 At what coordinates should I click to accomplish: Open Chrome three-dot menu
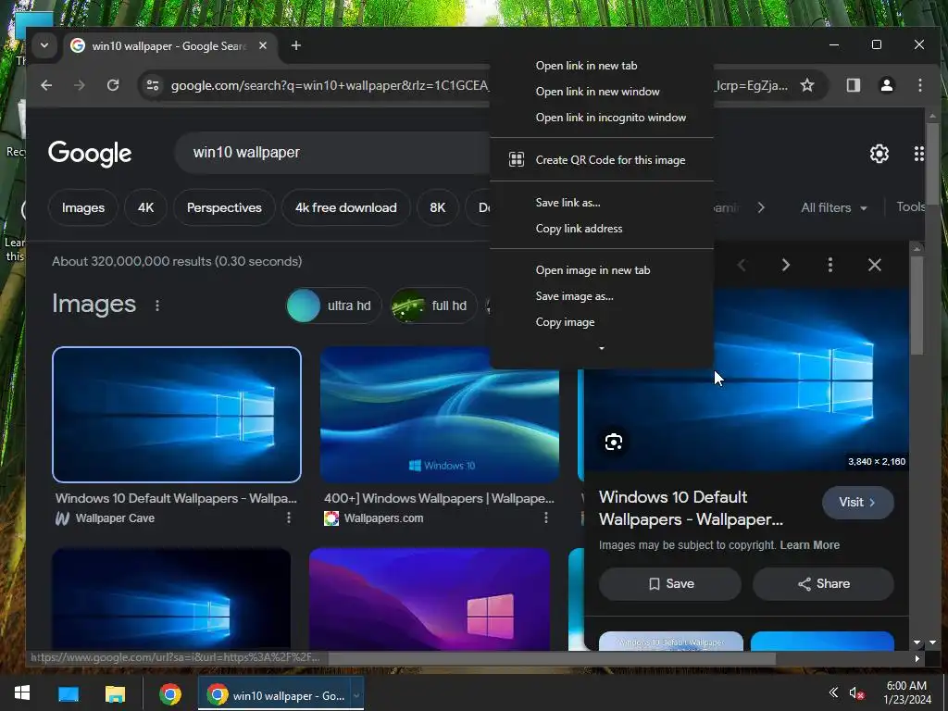[x=919, y=85]
